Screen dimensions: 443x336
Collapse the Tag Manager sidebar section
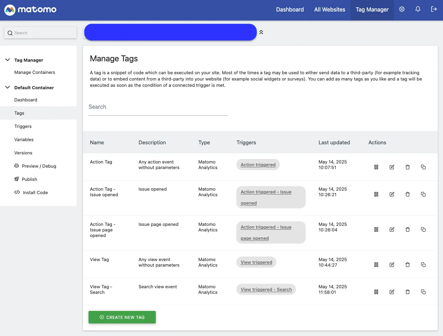coord(7,60)
